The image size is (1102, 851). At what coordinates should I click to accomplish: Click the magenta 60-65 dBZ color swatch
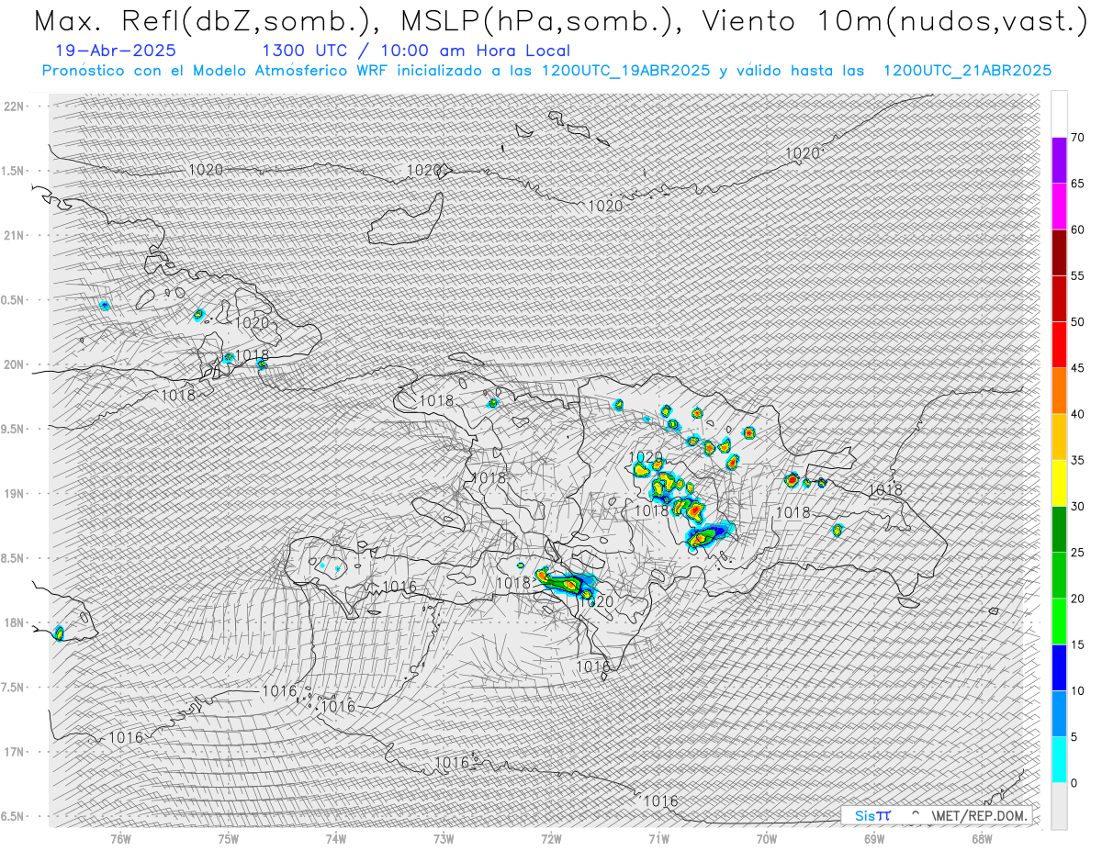point(1059,207)
